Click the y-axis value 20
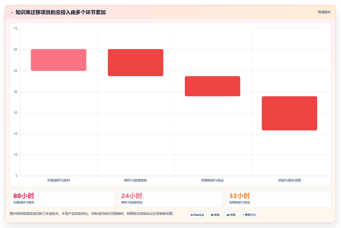Viewport: 341px width, 228px height. 16,134
